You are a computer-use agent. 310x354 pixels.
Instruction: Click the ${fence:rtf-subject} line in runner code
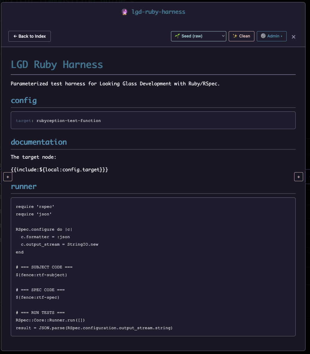tap(41, 275)
